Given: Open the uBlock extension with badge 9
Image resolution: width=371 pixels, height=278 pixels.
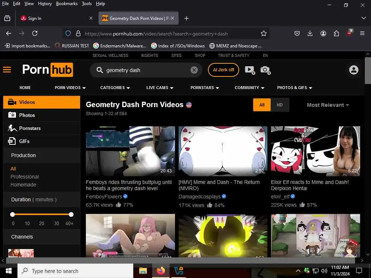Looking at the screenshot, I should coord(350,33).
